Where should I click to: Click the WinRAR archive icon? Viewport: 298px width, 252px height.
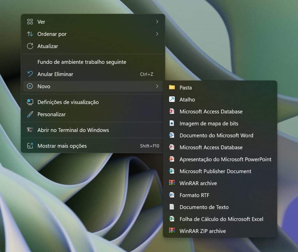click(x=171, y=183)
